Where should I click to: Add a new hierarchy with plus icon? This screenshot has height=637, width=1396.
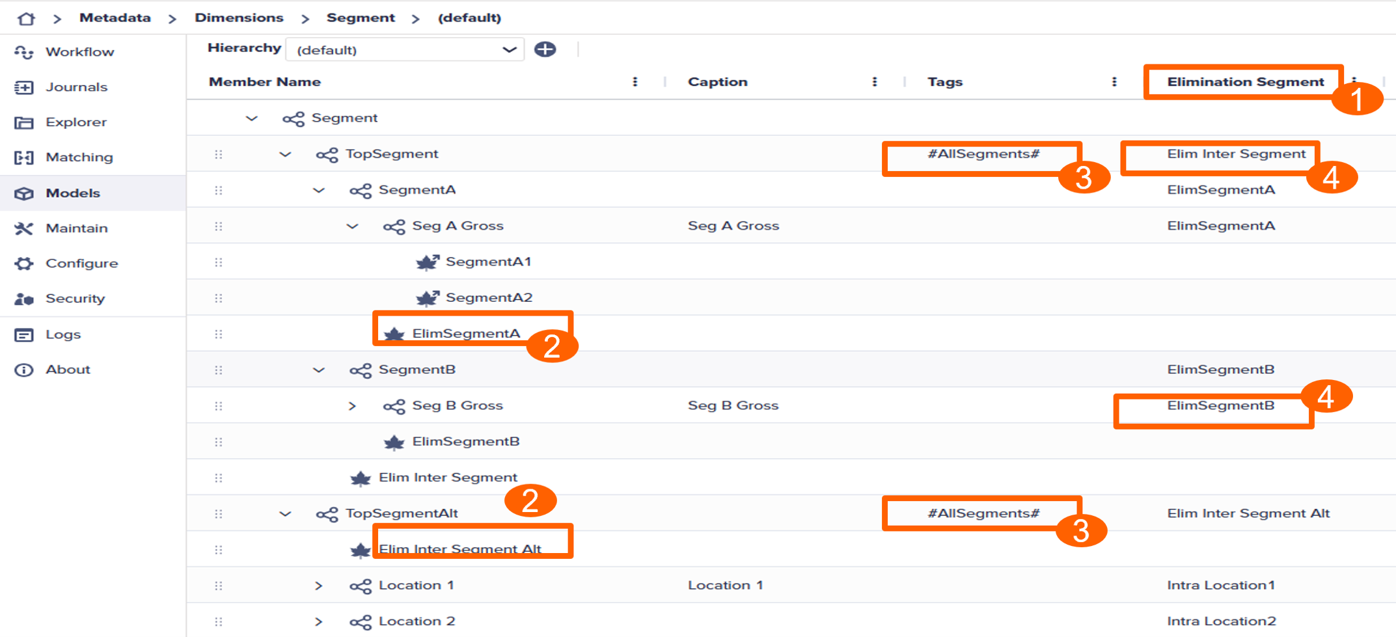coord(545,49)
